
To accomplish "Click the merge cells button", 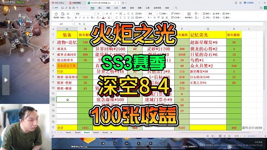I will (139, 17).
